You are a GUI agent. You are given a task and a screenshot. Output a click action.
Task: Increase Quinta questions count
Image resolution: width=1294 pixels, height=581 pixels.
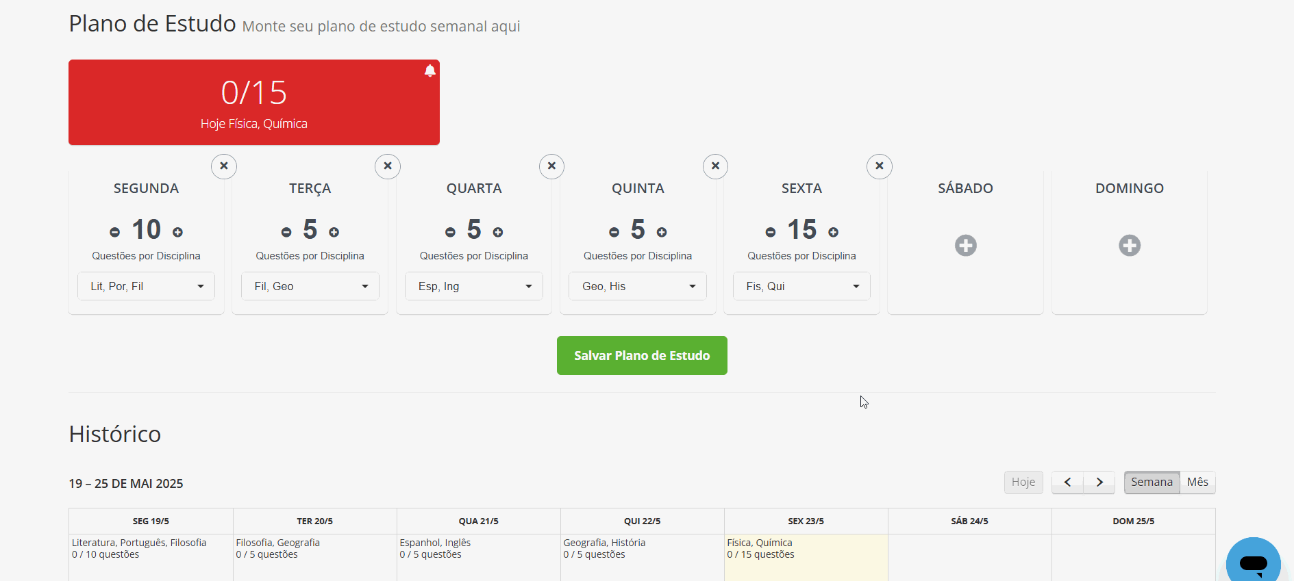[x=662, y=232]
